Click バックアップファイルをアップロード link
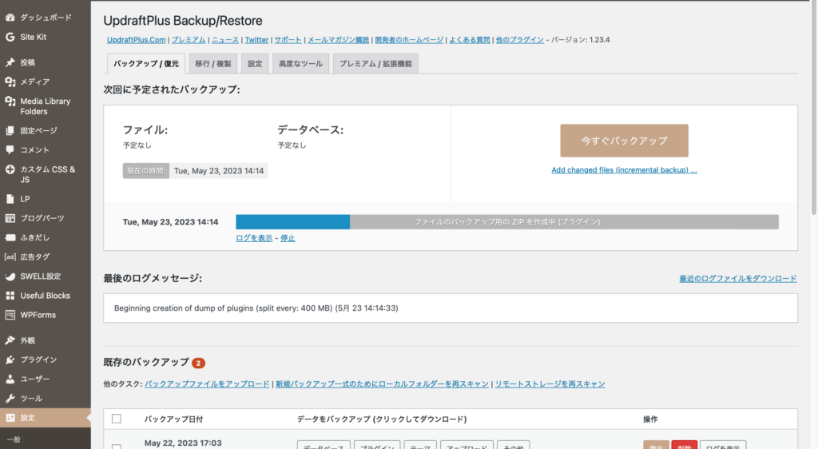818x449 pixels. pos(207,383)
